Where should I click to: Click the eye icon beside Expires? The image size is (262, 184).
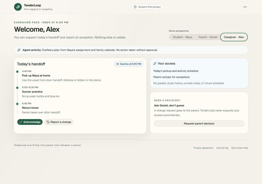pyautogui.click(x=117, y=64)
